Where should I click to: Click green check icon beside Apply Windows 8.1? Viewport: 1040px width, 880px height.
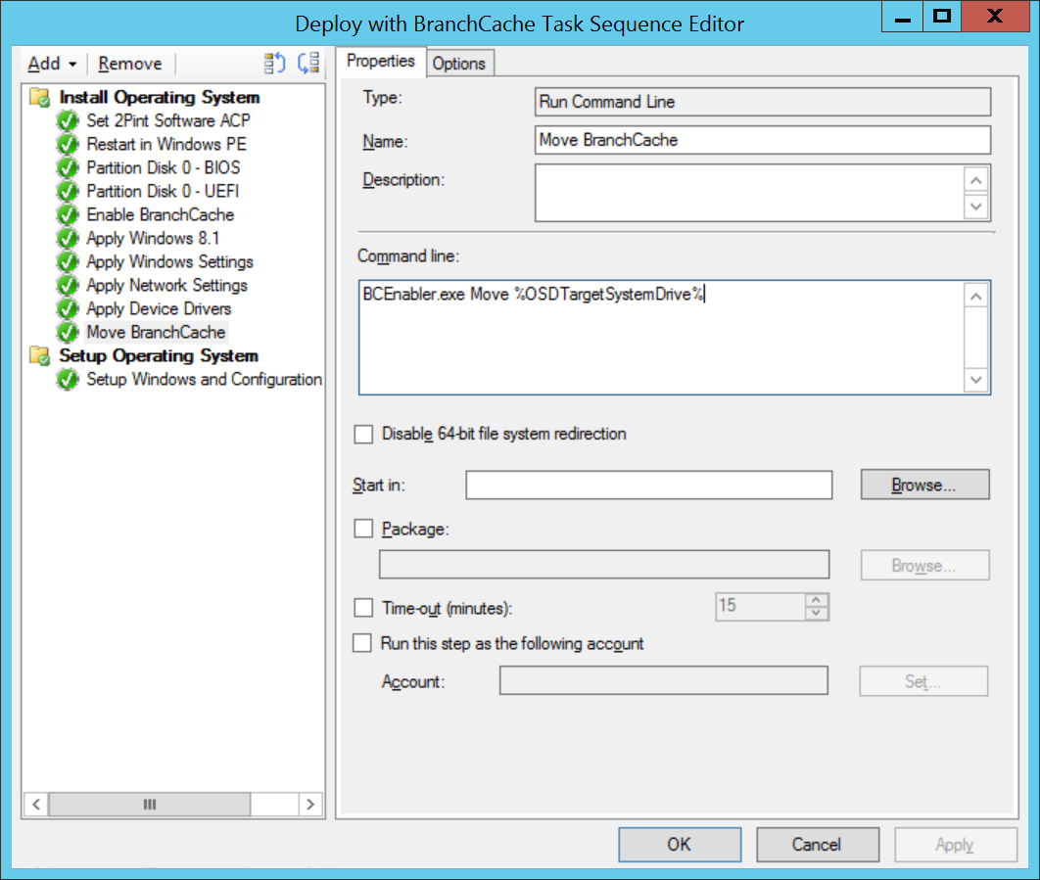[67, 238]
